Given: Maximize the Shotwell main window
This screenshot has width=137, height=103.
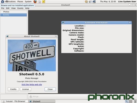Looking at the screenshot, I should point(133,5).
